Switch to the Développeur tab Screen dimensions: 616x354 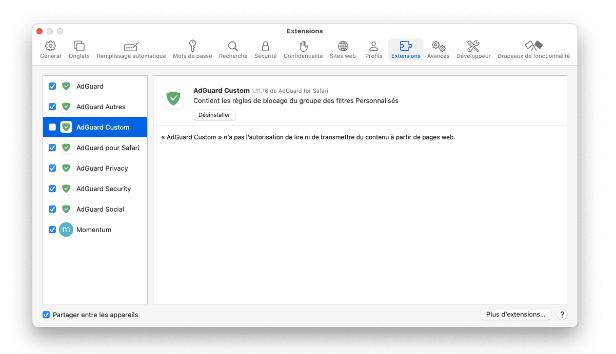point(473,50)
